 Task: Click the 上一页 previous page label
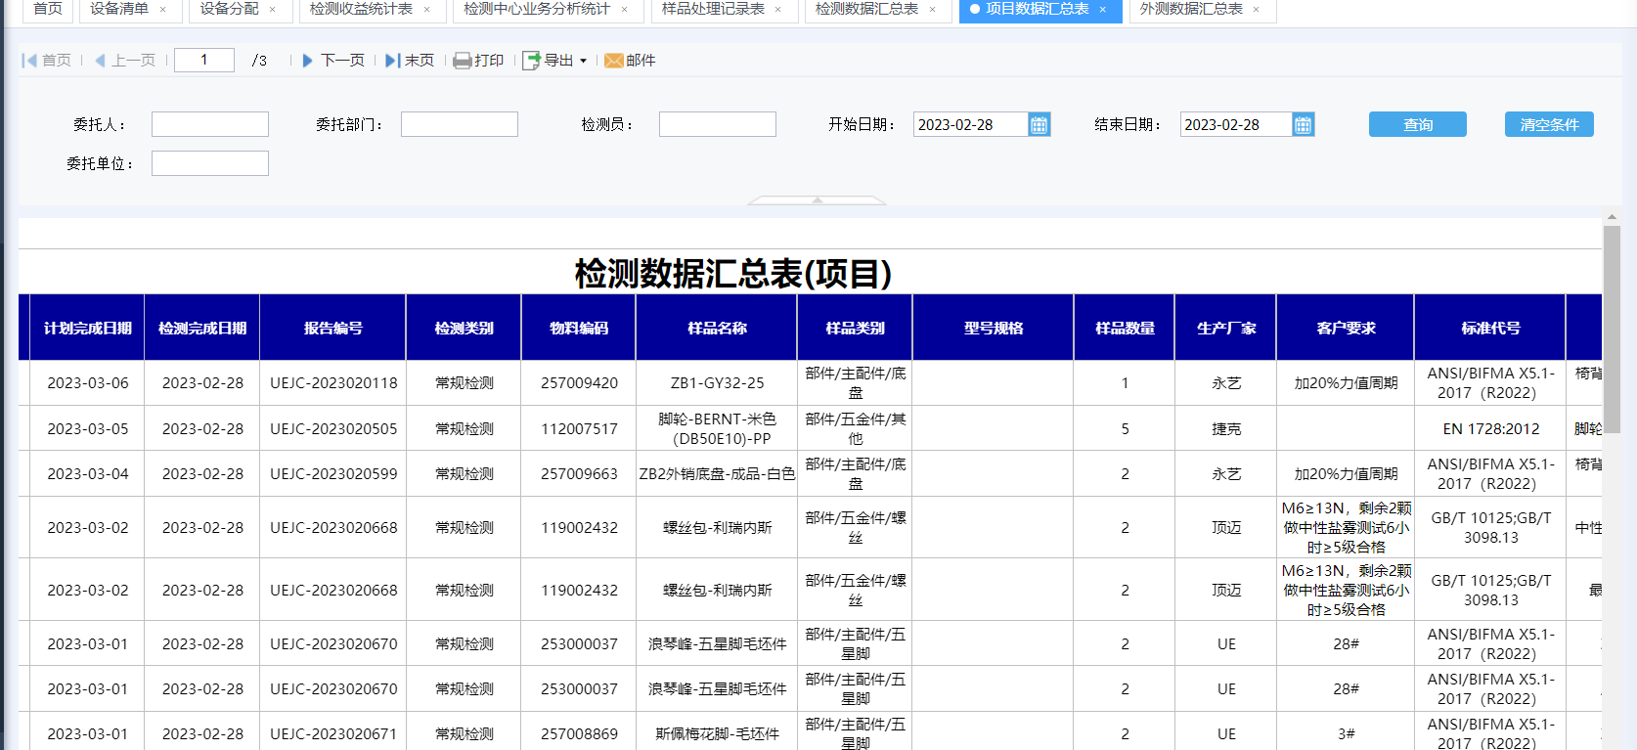point(134,61)
